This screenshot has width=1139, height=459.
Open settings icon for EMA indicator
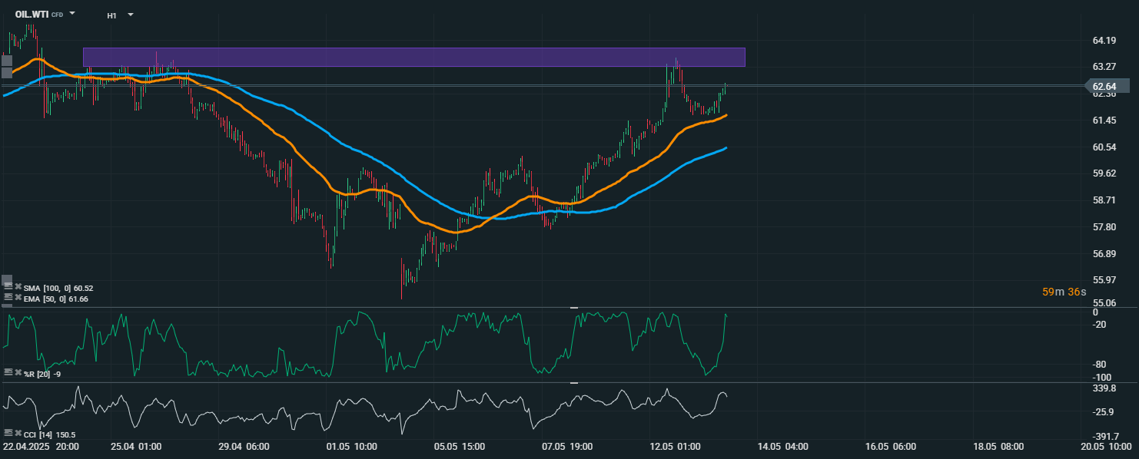pos(8,298)
